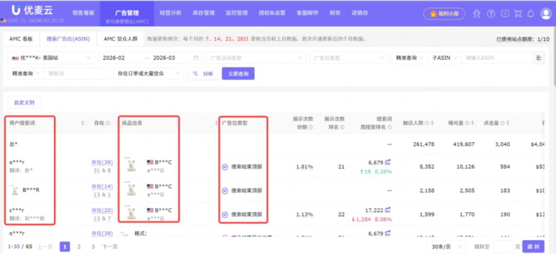Open the customer service headset icon
This screenshot has height=254, width=556.
coord(477,14)
